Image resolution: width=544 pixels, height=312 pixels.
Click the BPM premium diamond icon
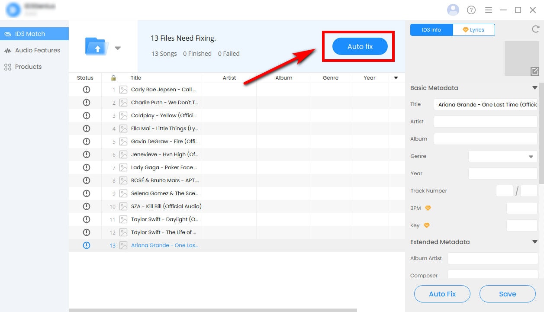pos(428,208)
